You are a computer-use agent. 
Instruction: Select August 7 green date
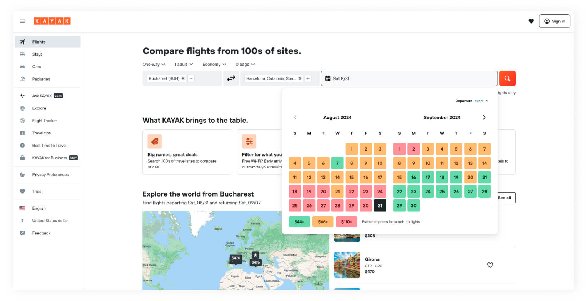(x=337, y=163)
